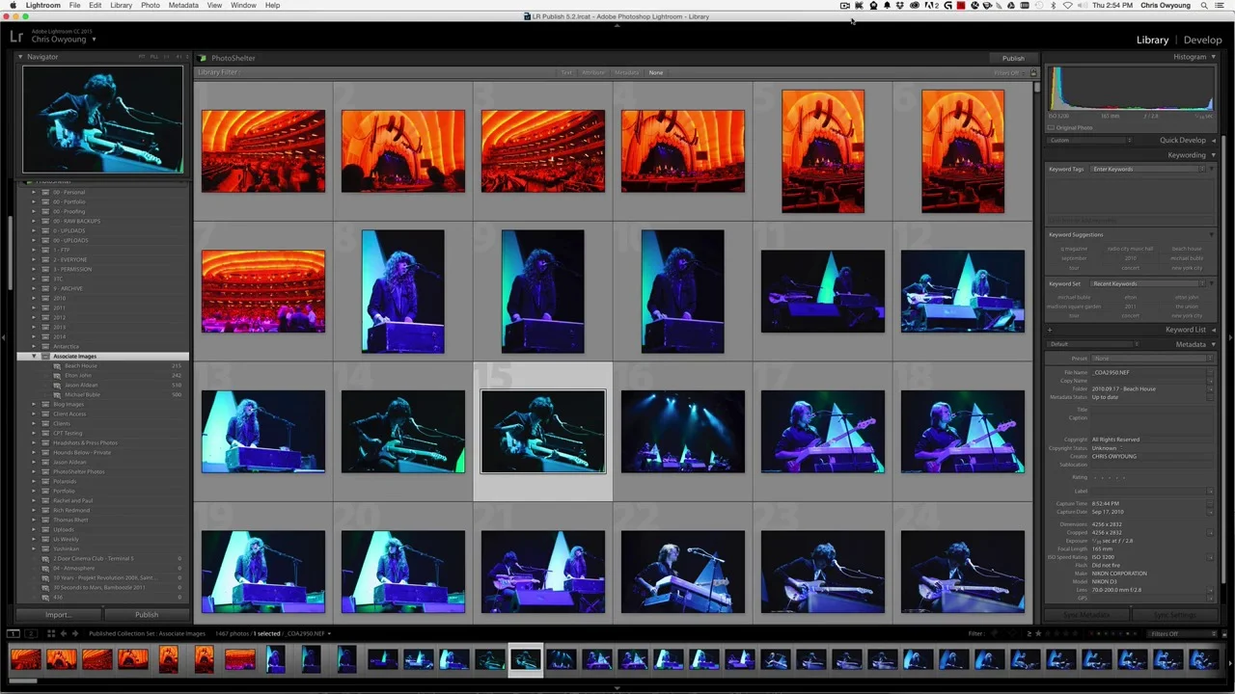Viewport: 1235px width, 694px height.
Task: Switch to the secondary display window icon
Action: [31, 633]
